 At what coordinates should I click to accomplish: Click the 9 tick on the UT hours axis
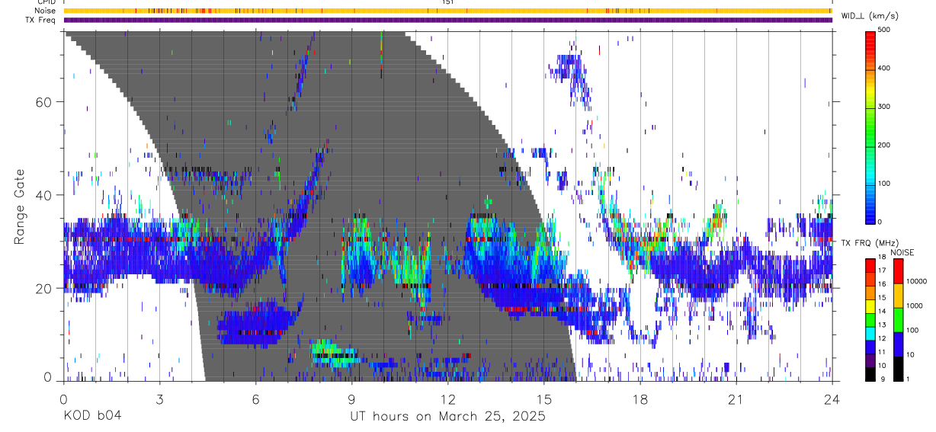pos(351,399)
